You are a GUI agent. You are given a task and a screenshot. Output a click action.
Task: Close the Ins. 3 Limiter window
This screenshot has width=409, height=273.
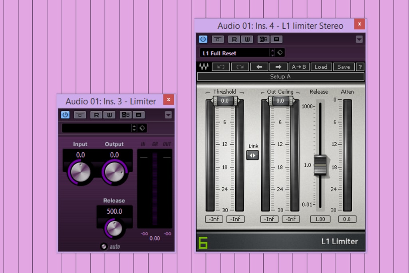click(x=169, y=100)
